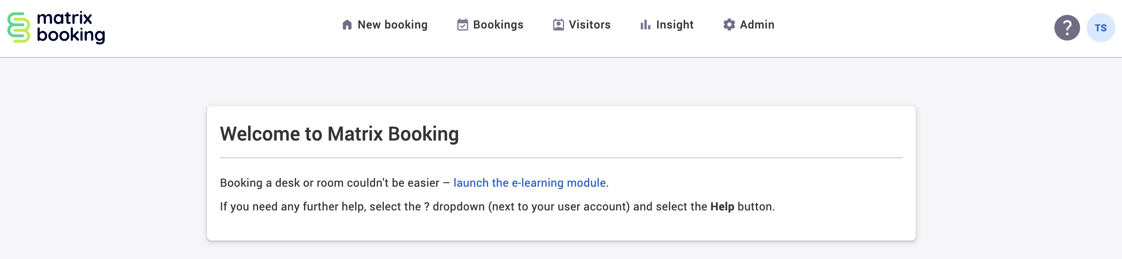
Task: Open the TS user account avatar menu
Action: (x=1100, y=28)
